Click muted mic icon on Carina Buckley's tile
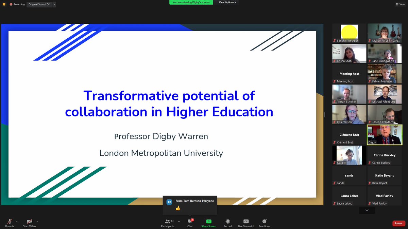 click(x=370, y=163)
